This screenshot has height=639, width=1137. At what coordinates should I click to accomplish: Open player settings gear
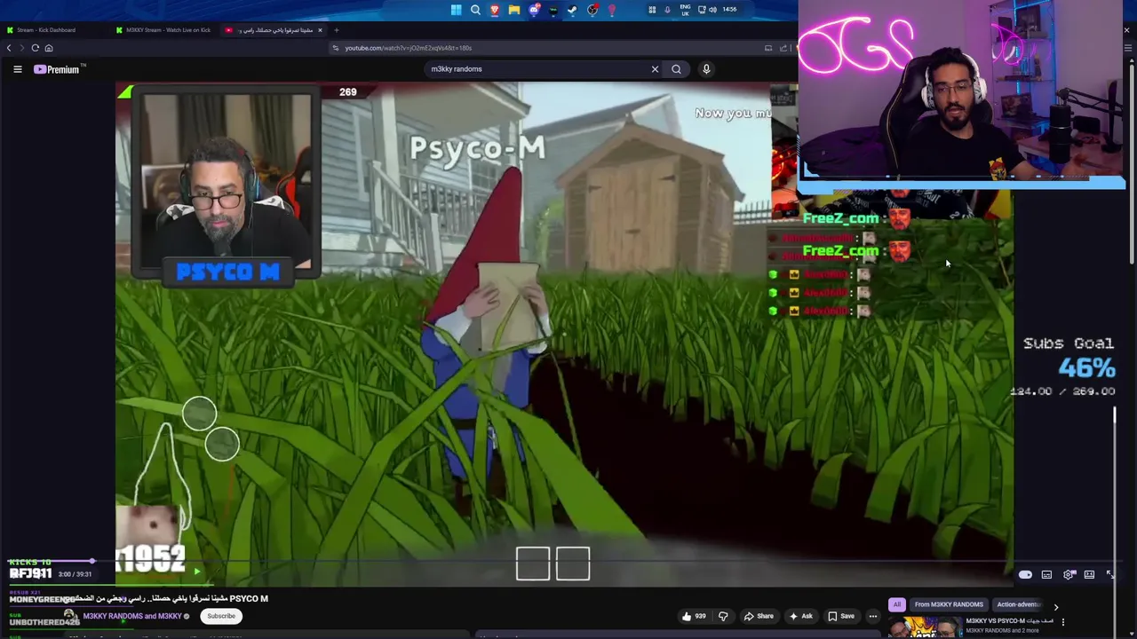point(1069,575)
